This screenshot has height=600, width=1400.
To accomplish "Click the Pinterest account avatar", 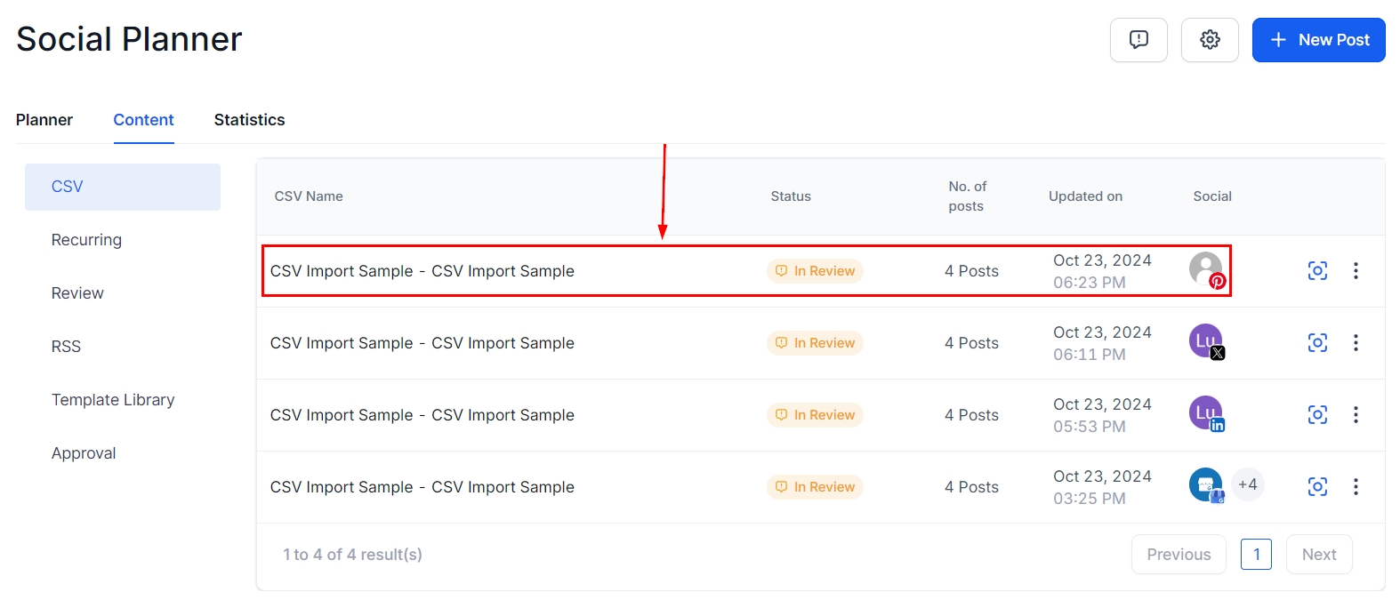I will (1206, 268).
